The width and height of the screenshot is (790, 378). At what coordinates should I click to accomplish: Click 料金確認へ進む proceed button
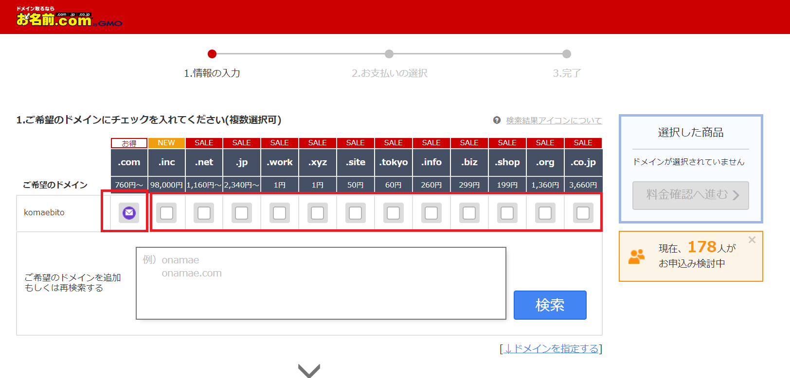click(x=690, y=195)
